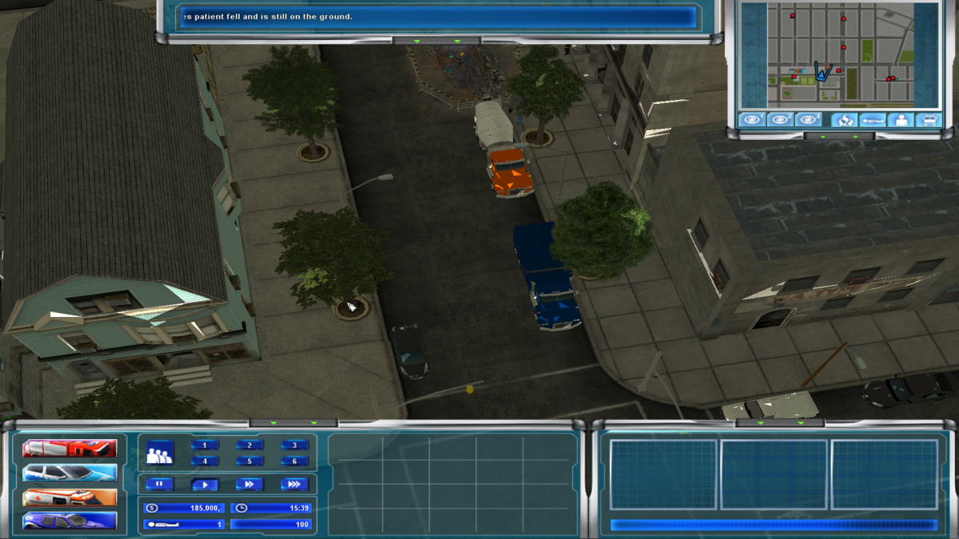Toggle saved camera view 1
This screenshot has height=539, width=959.
pyautogui.click(x=753, y=121)
